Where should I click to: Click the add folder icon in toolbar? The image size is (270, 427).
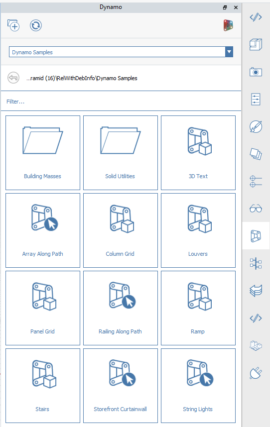click(x=13, y=25)
